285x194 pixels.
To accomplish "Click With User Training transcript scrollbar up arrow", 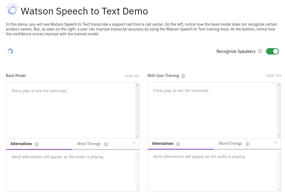I will (x=279, y=85).
